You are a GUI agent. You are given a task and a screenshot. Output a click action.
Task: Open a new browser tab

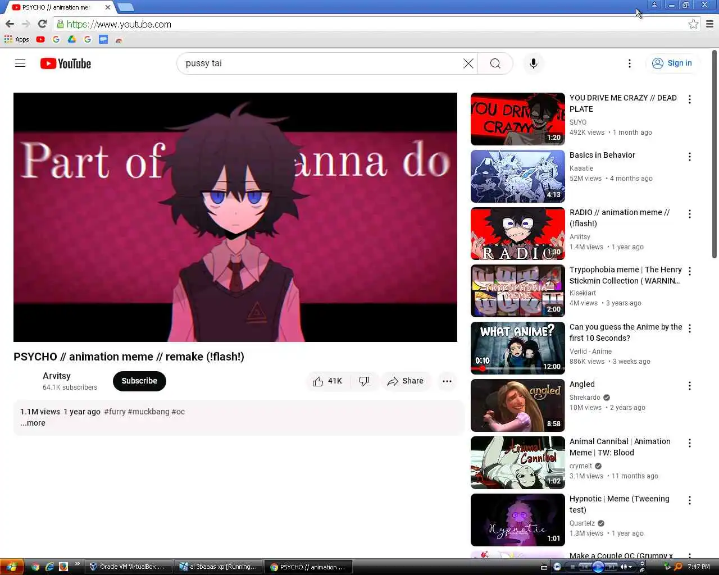click(125, 7)
